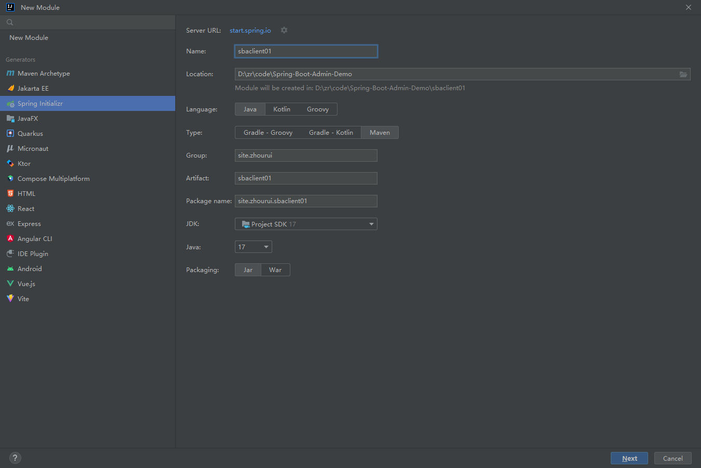Click the Express generator icon
Screen dimensions: 701x468
10,223
